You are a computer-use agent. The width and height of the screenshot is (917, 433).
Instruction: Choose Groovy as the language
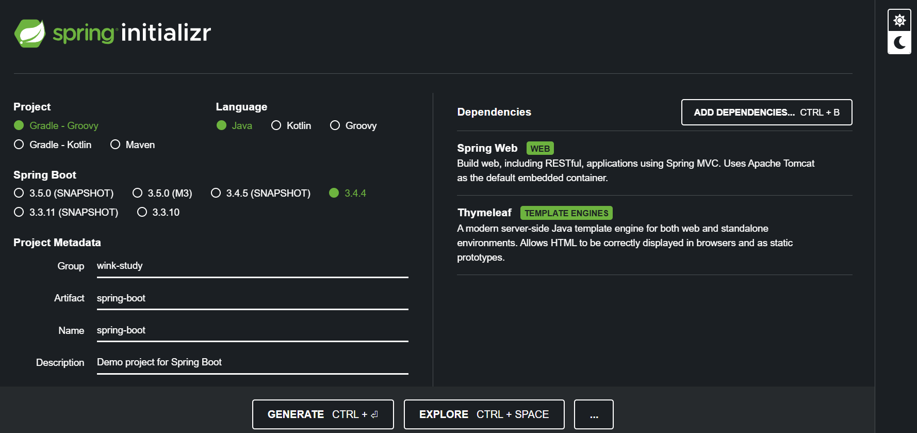click(353, 125)
